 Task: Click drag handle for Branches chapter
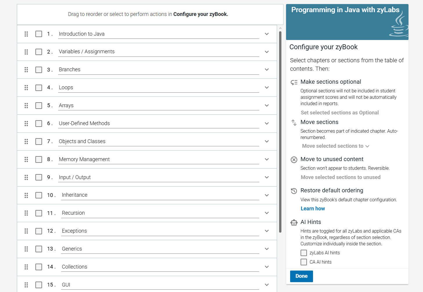point(26,70)
